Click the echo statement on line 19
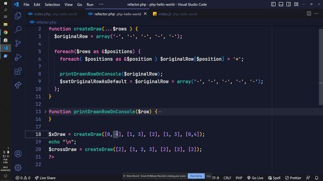323x181 pixels. coord(54,142)
